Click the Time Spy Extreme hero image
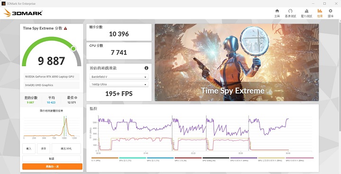The width and height of the screenshot is (341, 174). pos(237,62)
